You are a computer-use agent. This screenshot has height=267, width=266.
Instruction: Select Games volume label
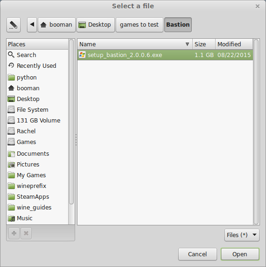(26, 142)
